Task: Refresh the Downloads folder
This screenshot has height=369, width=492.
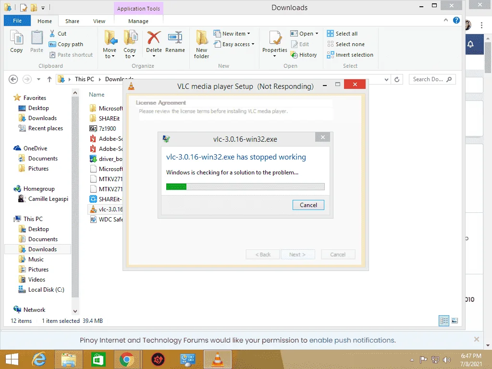Action: [397, 79]
